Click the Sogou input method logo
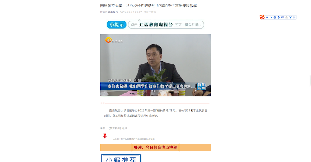Screen dimensions: 311x162 tap(262, 17)
